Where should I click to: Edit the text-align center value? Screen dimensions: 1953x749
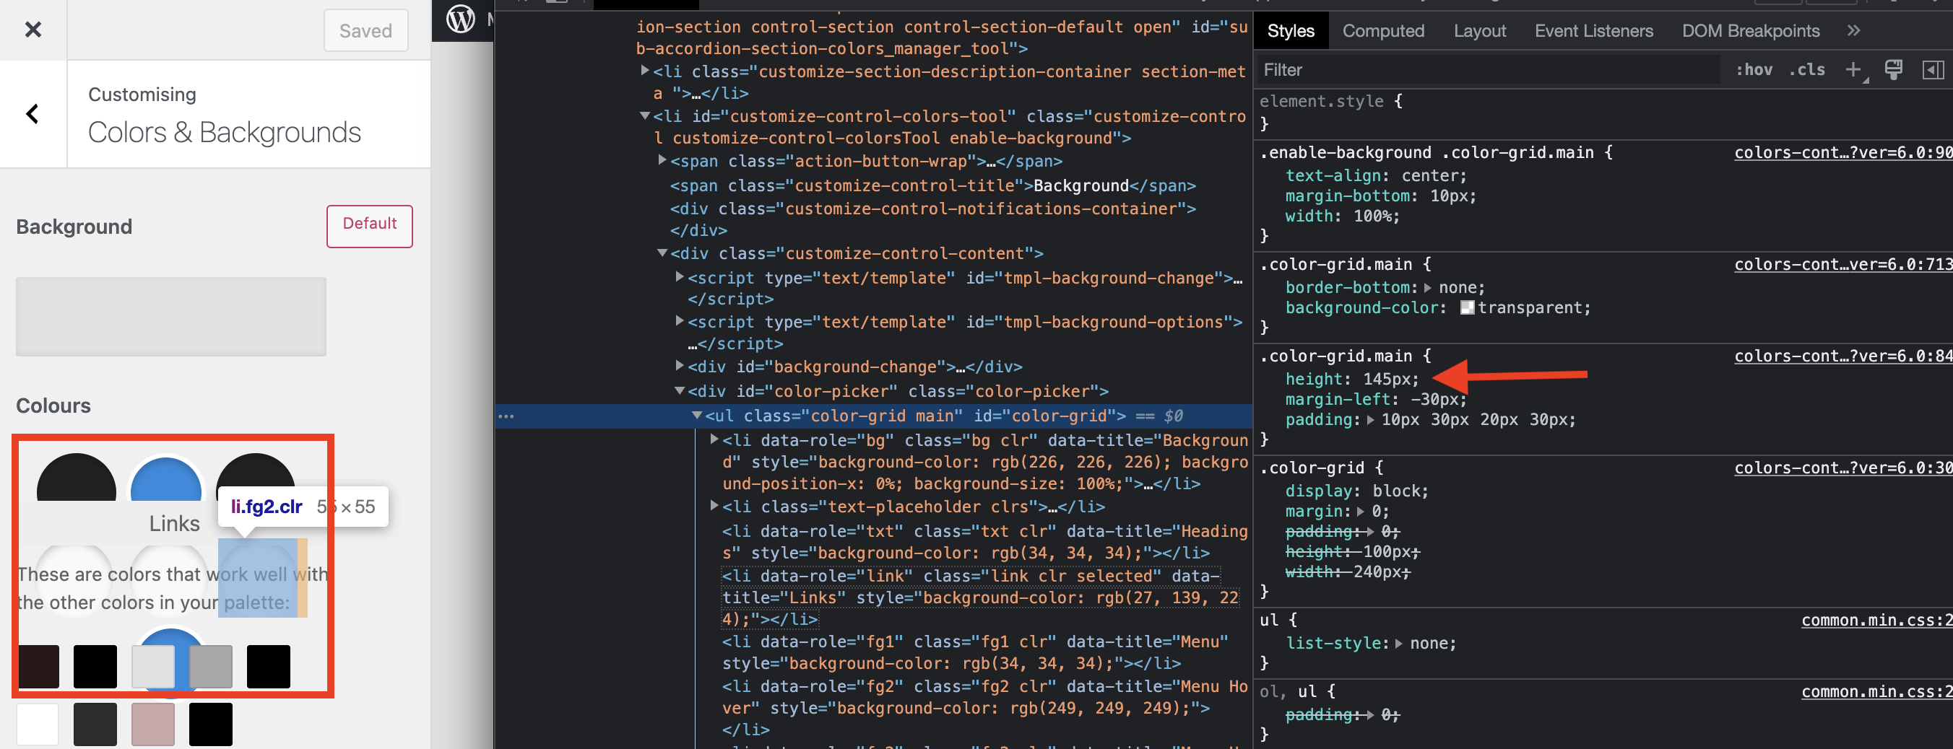1429,175
